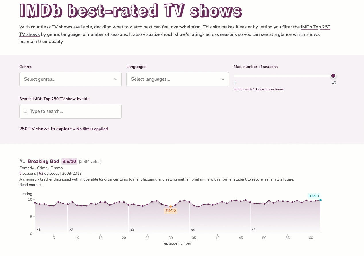Image resolution: width=364 pixels, height=256 pixels.
Task: Click the chevron on the Genres selector
Action: (116, 79)
